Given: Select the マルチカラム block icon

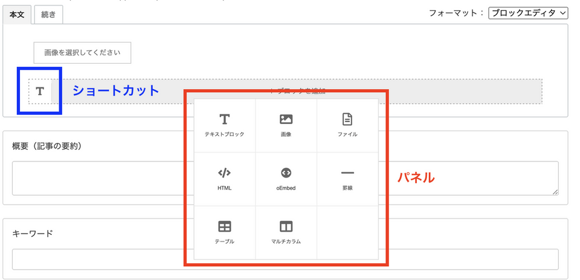Looking at the screenshot, I should (x=286, y=232).
